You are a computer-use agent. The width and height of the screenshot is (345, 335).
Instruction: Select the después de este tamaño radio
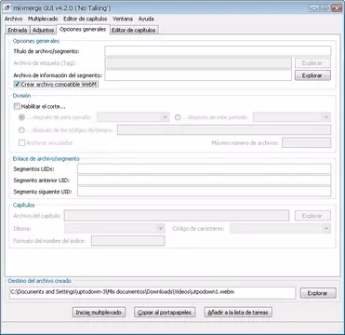(21, 117)
